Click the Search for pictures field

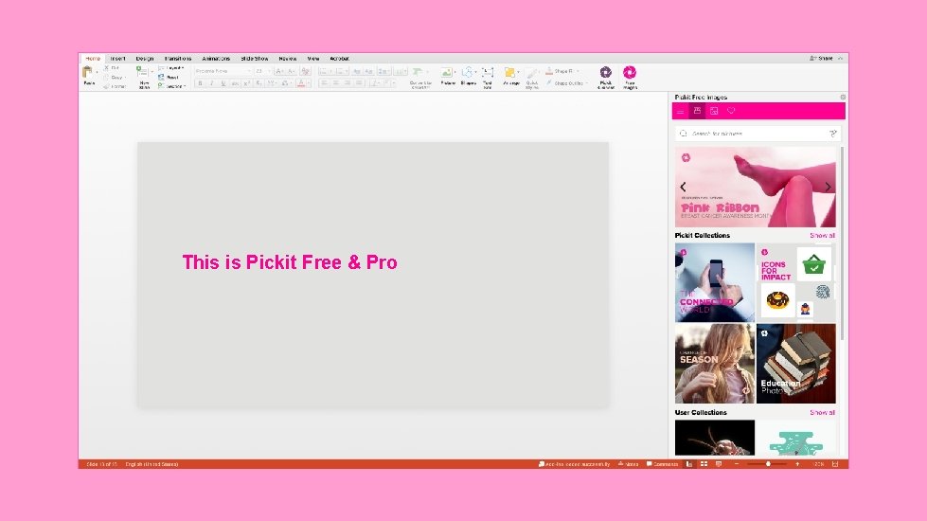(758, 134)
